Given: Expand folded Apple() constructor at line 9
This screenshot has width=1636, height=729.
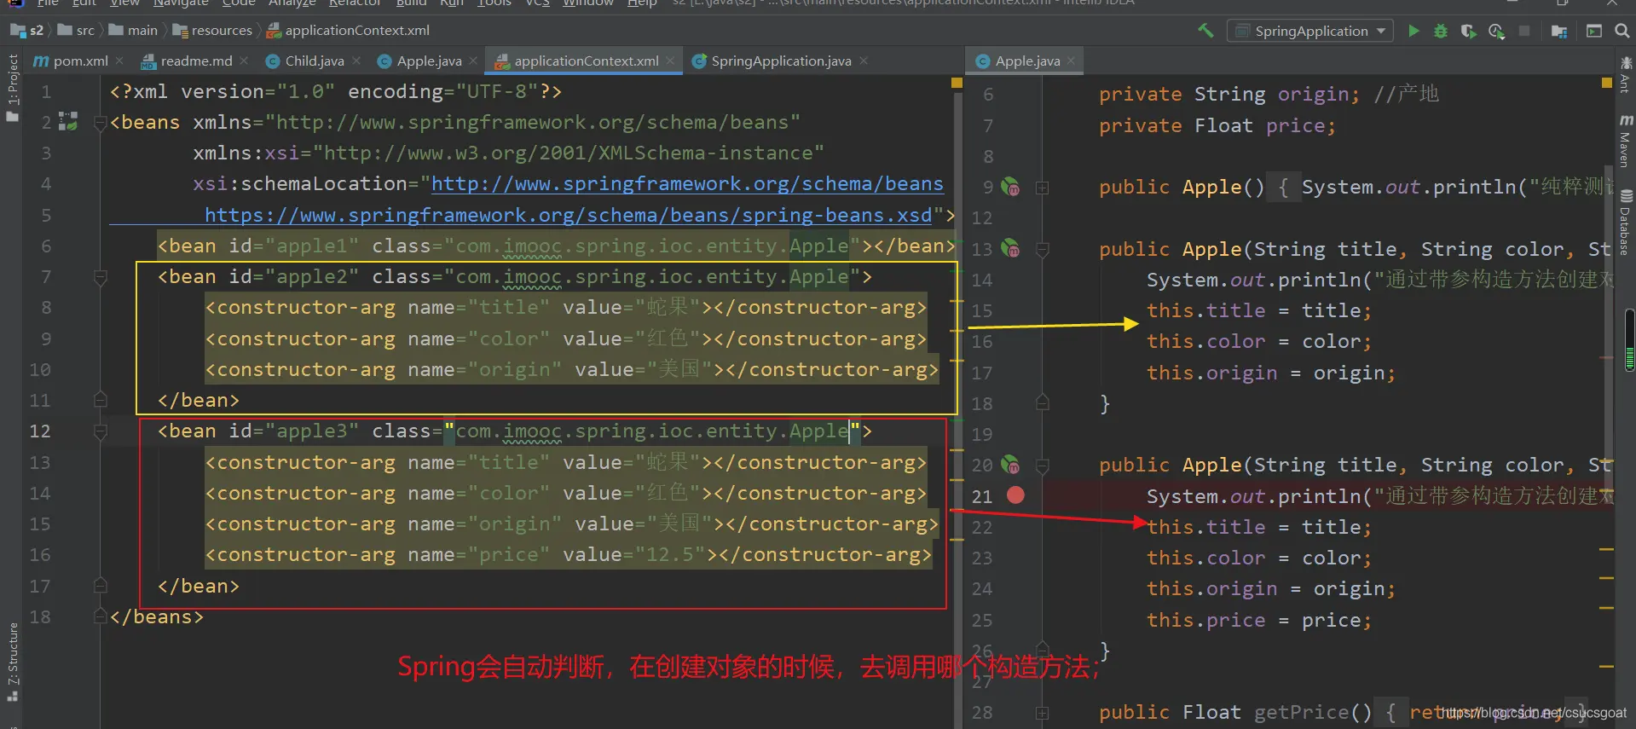Looking at the screenshot, I should coord(1042,188).
